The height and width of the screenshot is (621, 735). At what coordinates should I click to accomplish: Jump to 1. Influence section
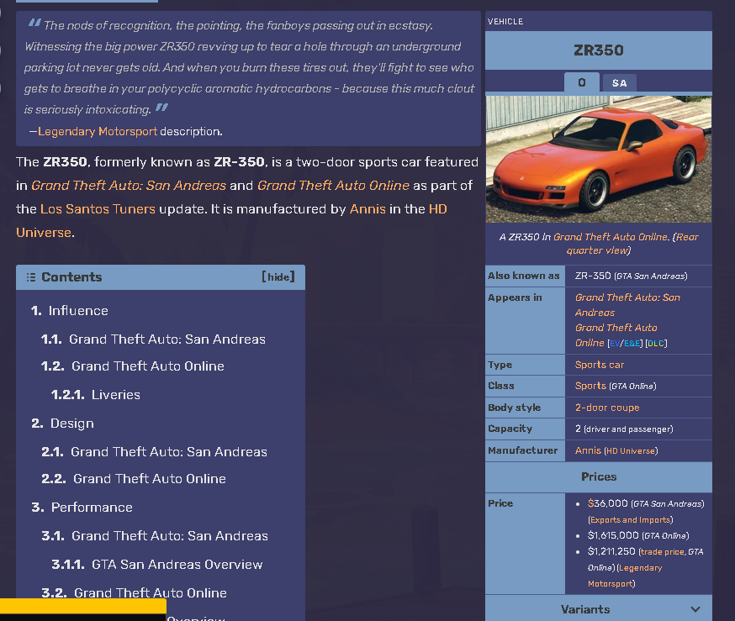click(x=69, y=311)
